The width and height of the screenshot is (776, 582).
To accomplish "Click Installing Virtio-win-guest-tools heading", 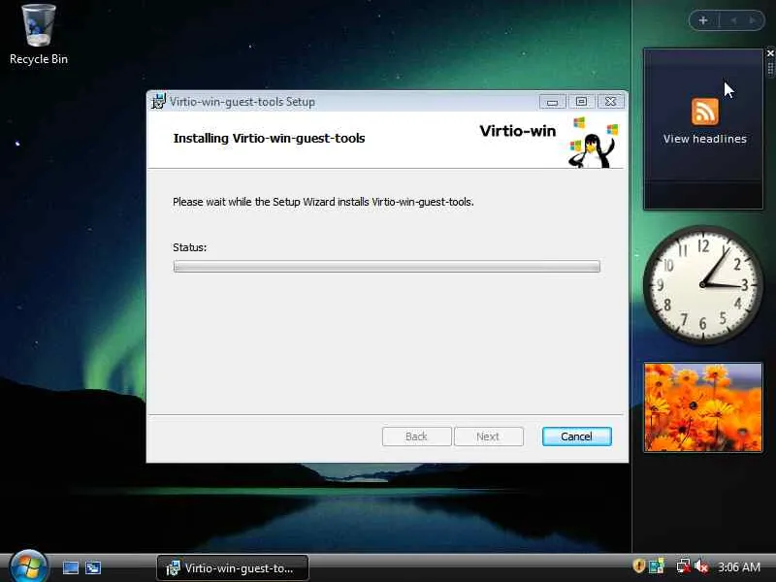I will pos(270,138).
